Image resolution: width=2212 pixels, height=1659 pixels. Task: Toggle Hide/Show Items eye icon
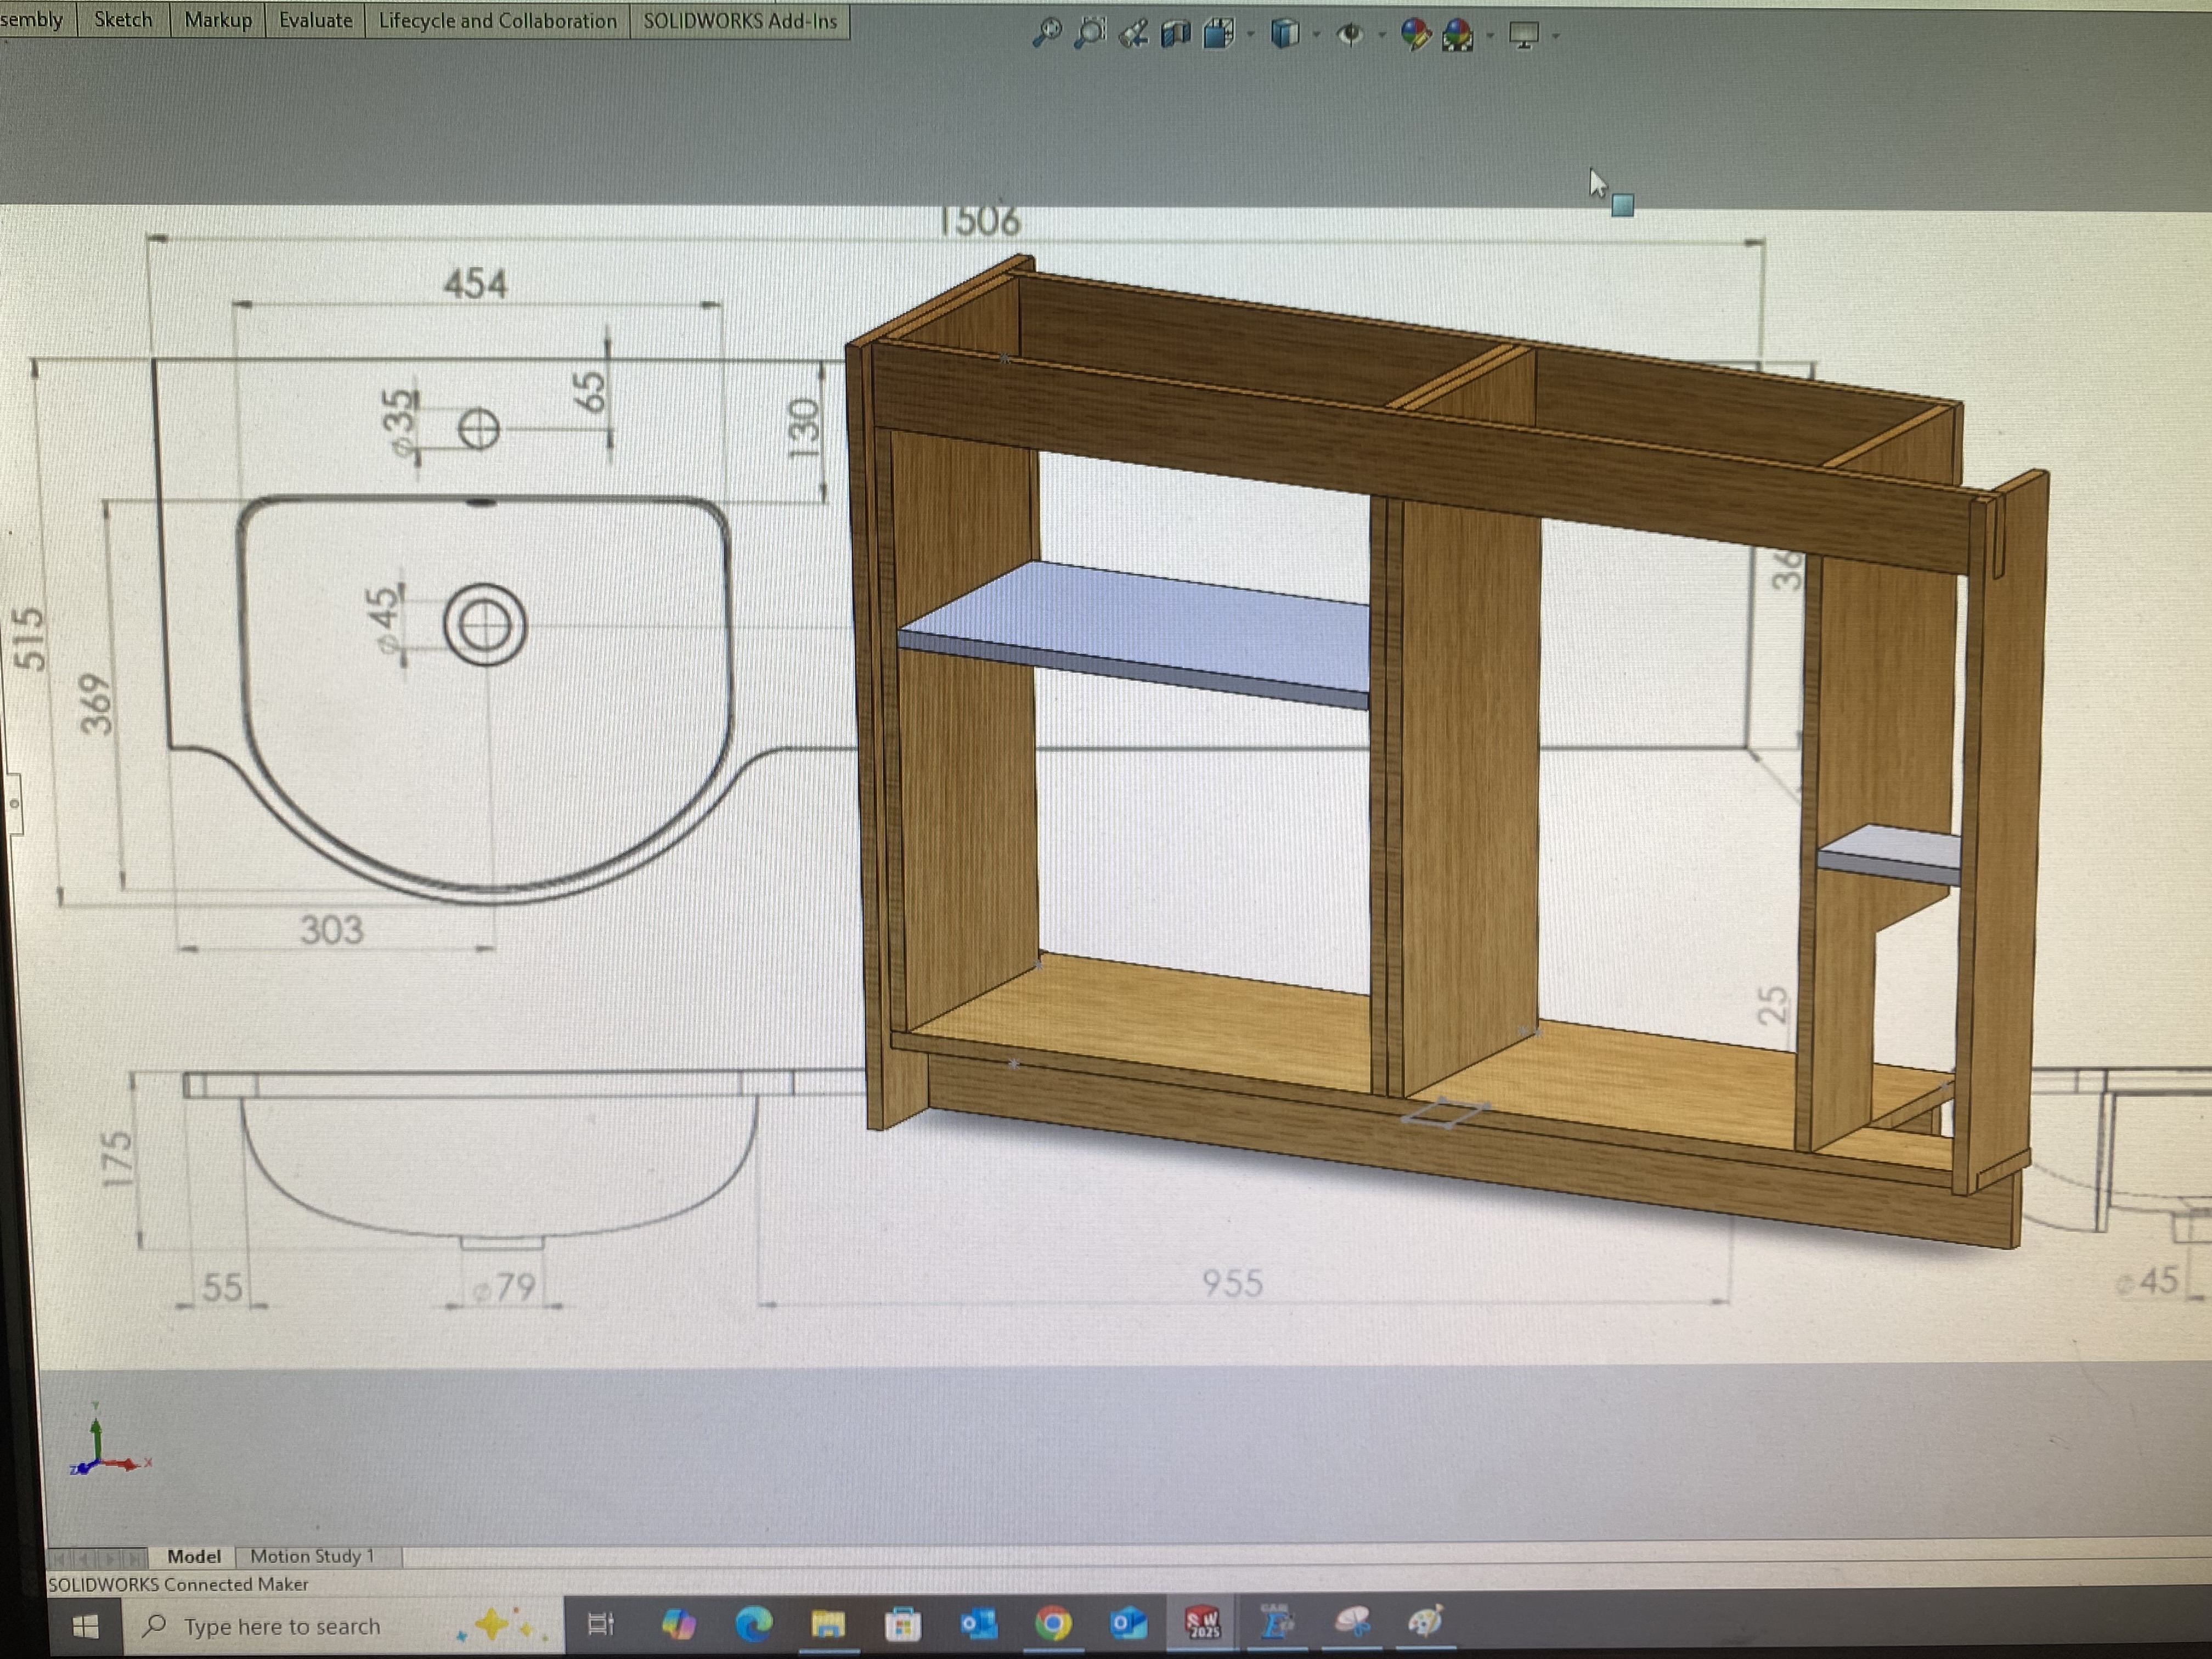point(1349,35)
